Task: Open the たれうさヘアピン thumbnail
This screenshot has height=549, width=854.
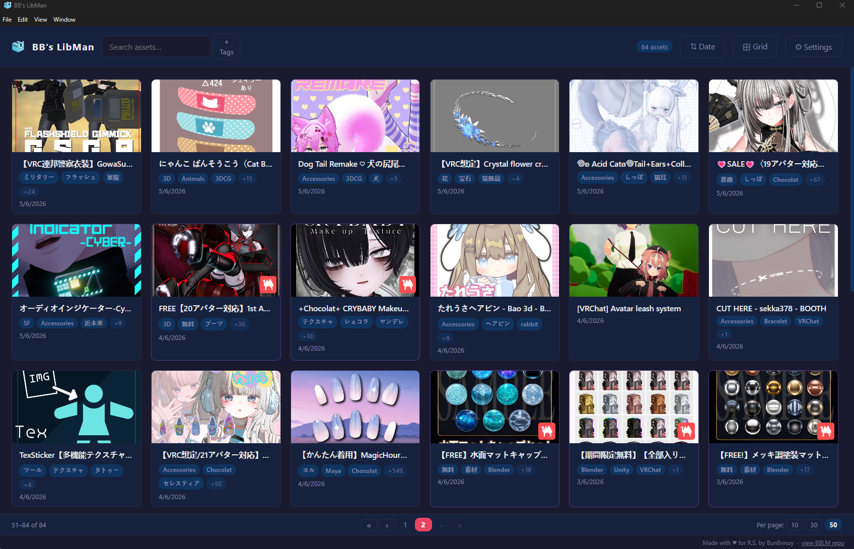Action: click(494, 260)
